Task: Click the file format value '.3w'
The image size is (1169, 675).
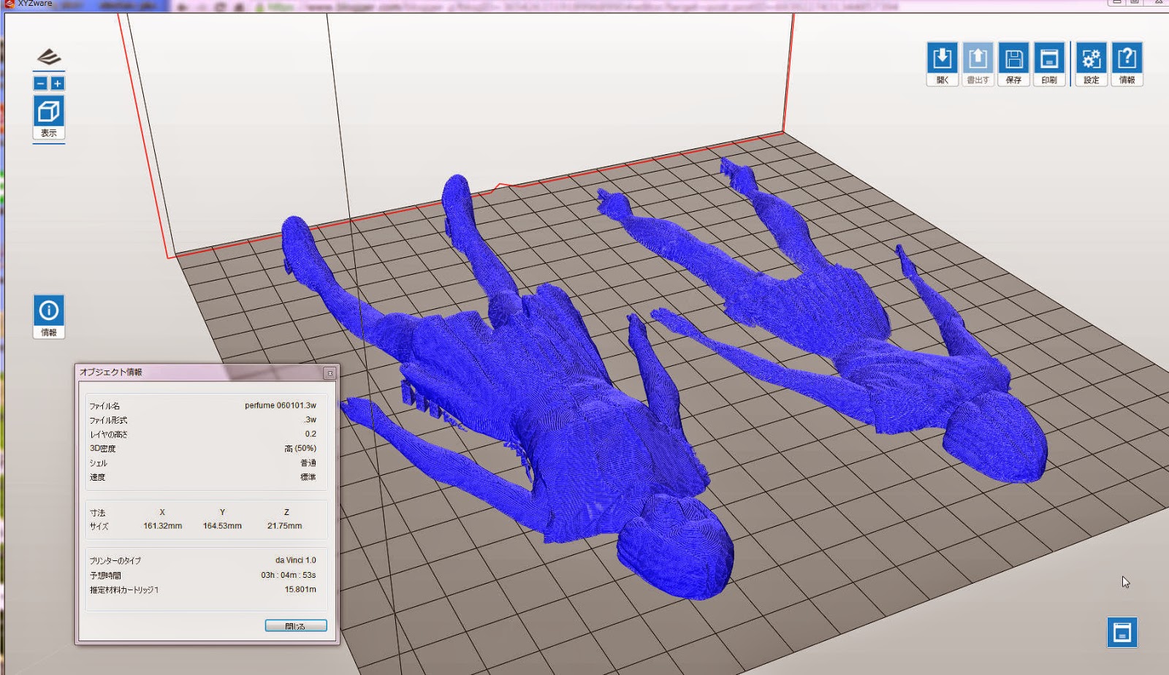Action: (311, 420)
